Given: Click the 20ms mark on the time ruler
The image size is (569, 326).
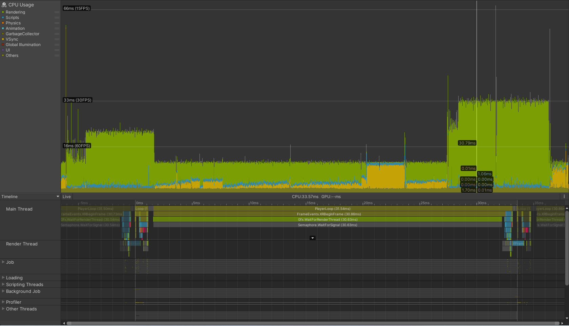Looking at the screenshot, I should (x=368, y=203).
